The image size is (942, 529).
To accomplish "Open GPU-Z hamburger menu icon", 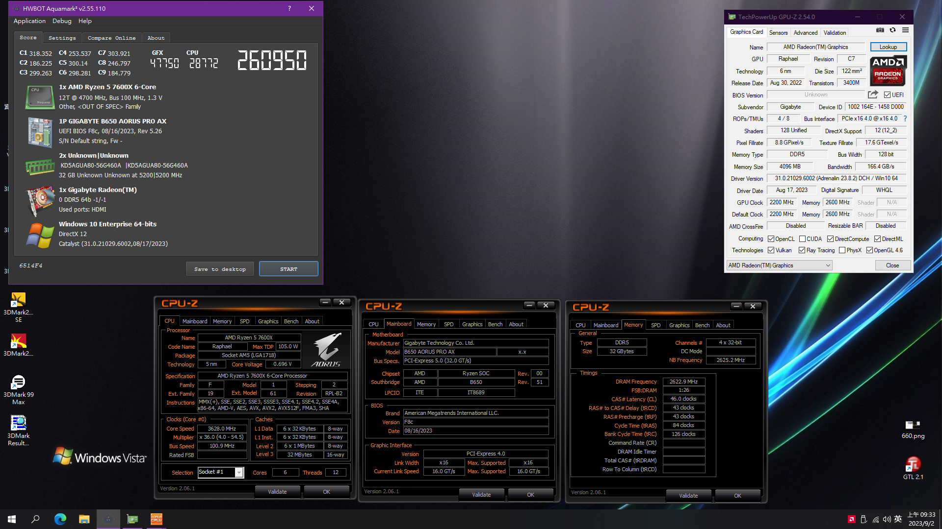I will (x=905, y=30).
